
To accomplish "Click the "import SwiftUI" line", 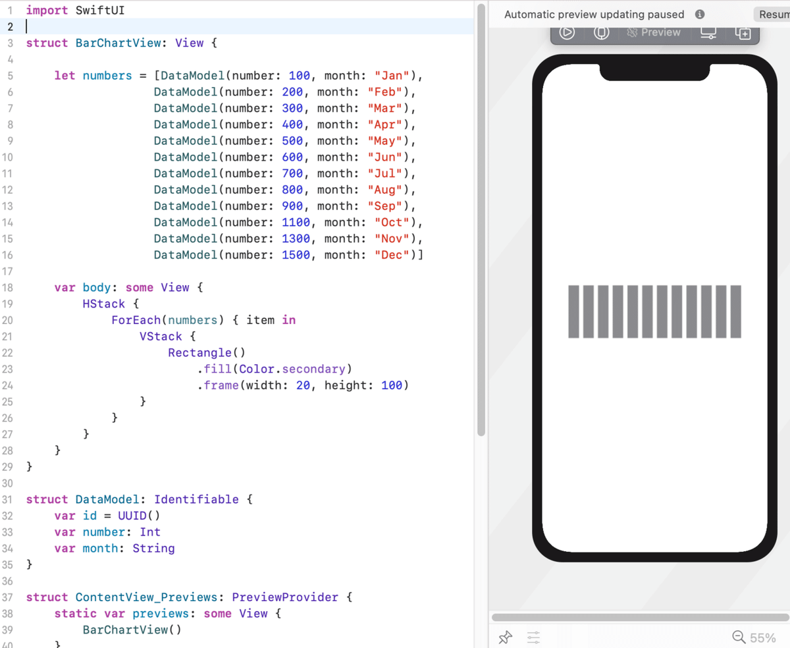I will 75,11.
